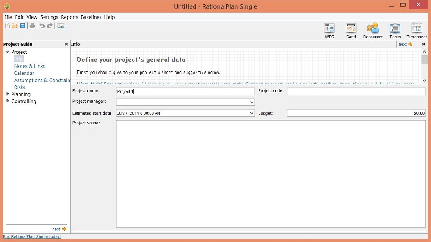Expand the Controlling tree node
431x242 pixels.
(x=7, y=101)
